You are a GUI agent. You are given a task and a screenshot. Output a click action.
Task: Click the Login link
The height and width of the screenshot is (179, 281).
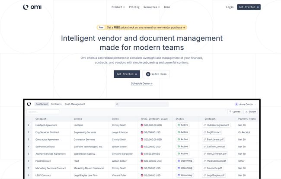pos(230,7)
